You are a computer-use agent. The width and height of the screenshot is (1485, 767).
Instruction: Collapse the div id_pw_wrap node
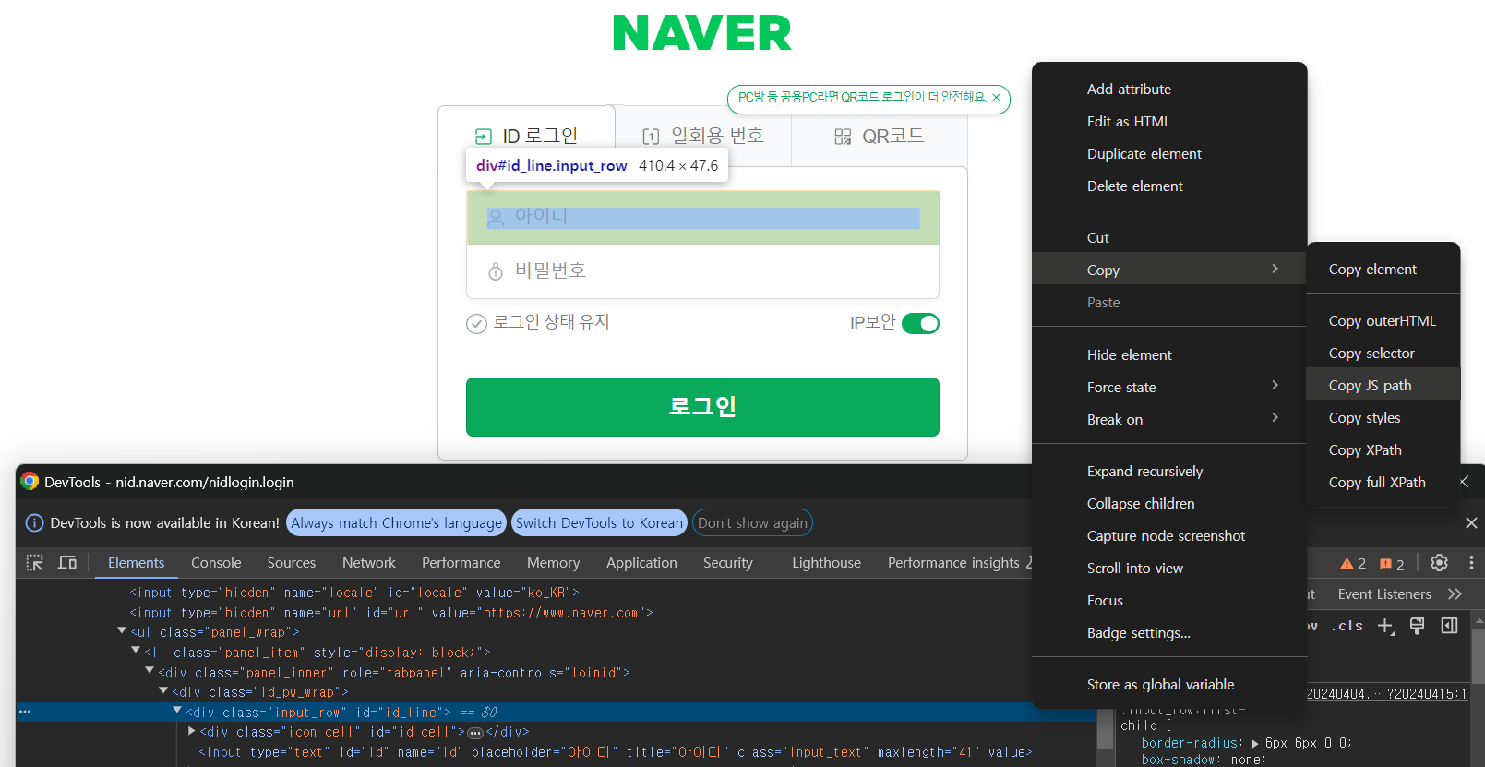pyautogui.click(x=163, y=691)
